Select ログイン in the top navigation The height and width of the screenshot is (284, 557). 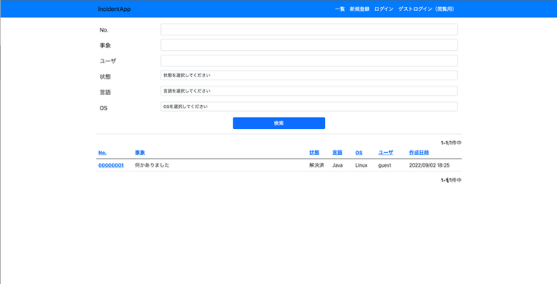(x=384, y=9)
